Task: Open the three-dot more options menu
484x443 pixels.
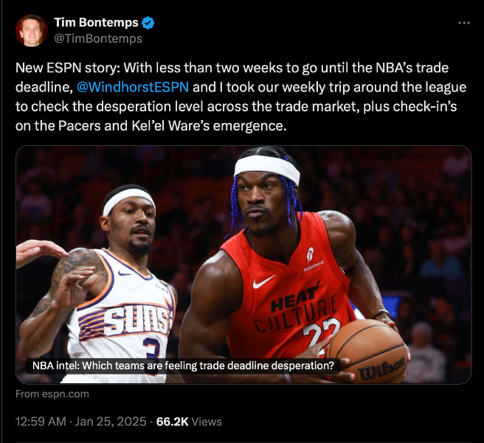Action: (x=464, y=23)
